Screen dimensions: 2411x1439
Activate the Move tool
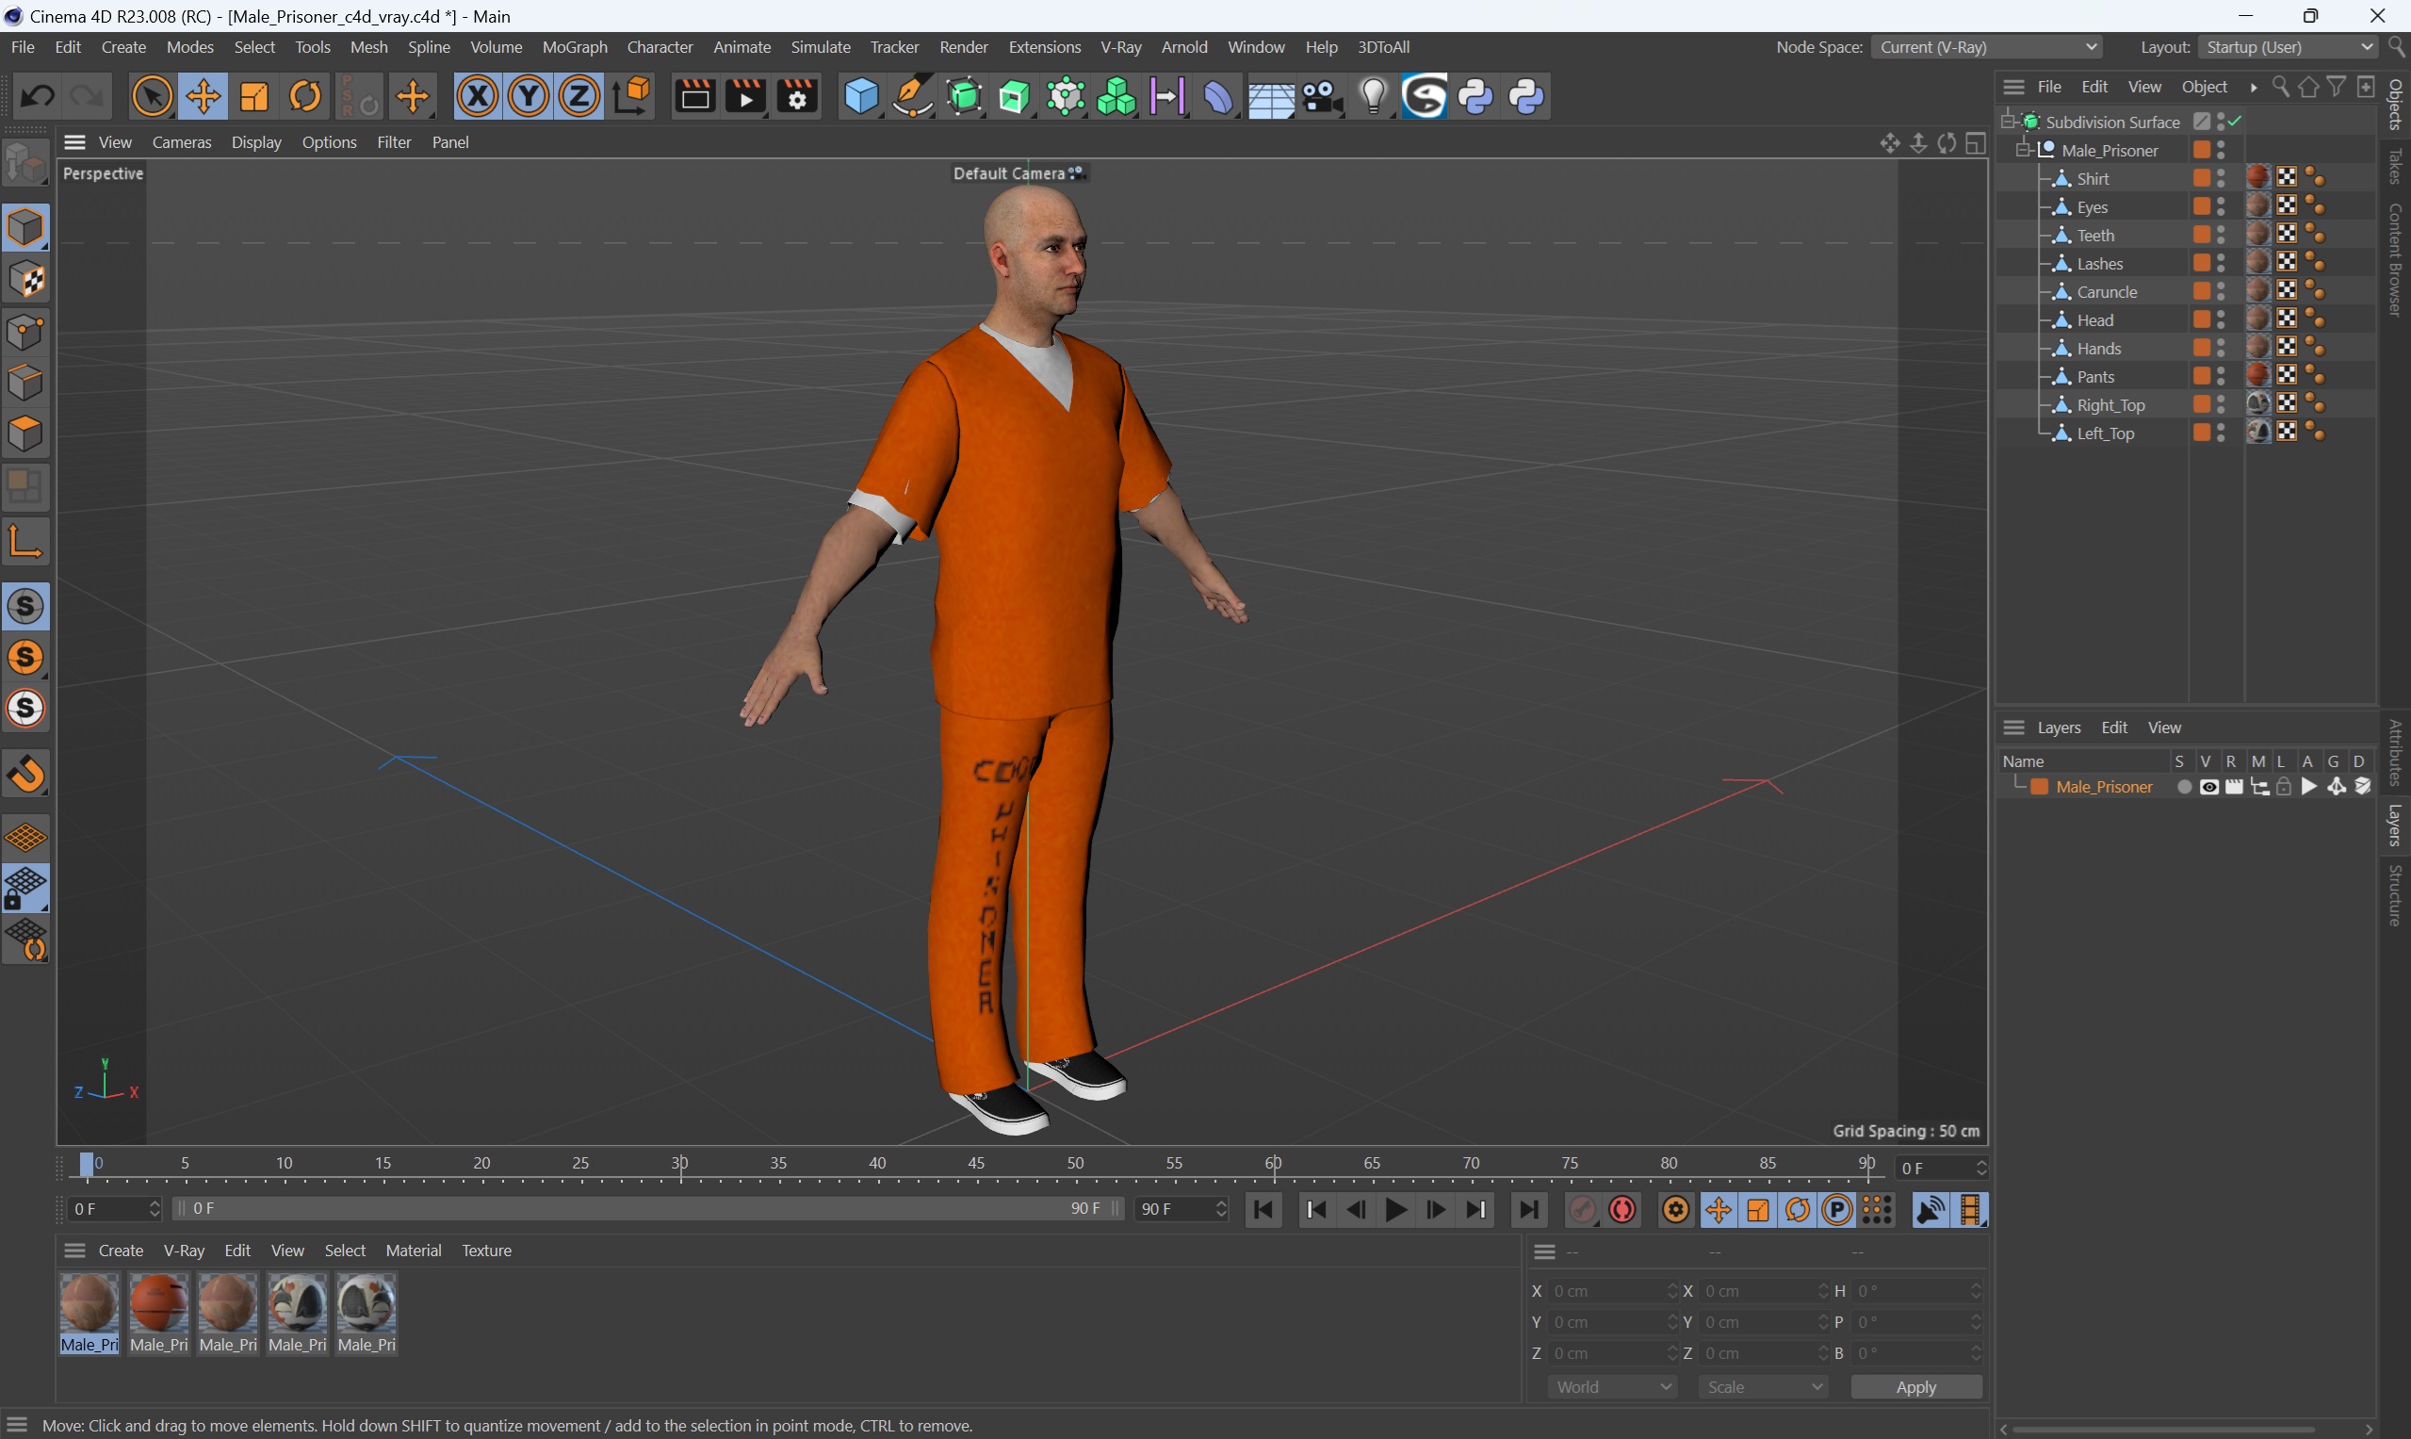pyautogui.click(x=203, y=96)
